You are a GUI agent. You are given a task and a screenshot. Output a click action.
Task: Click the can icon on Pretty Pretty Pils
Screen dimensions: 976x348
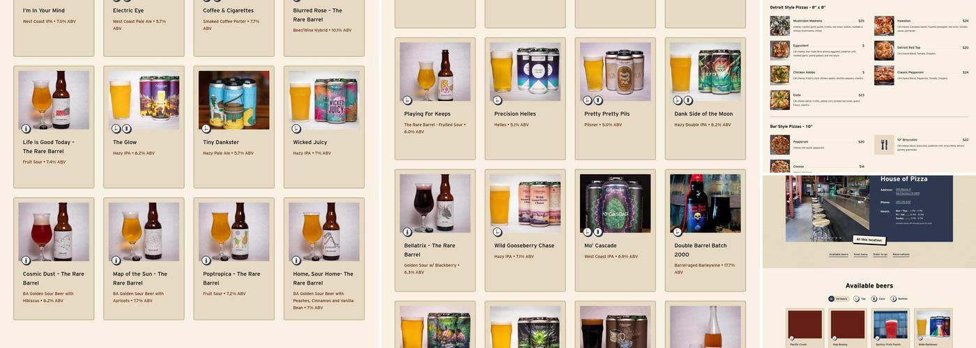coord(597,100)
